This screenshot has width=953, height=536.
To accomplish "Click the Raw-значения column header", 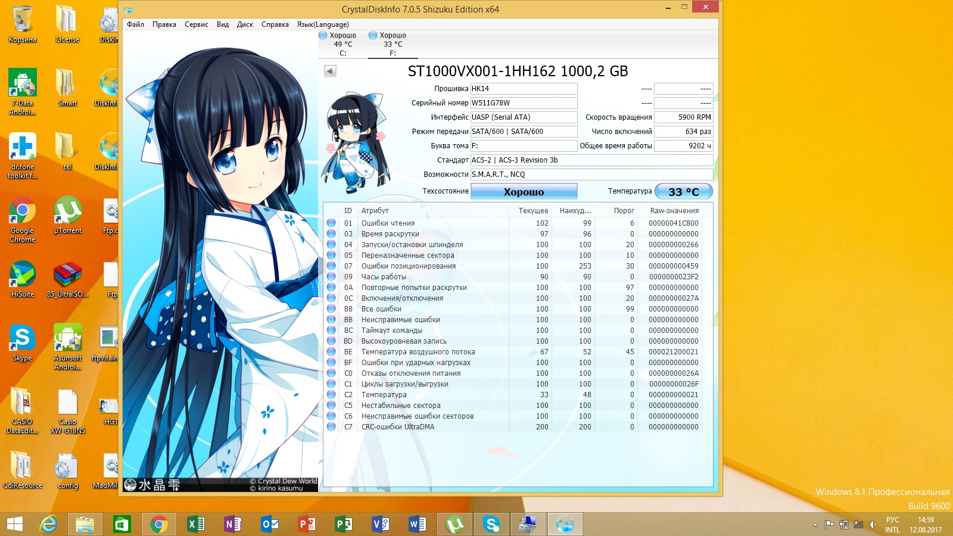I will pyautogui.click(x=674, y=211).
